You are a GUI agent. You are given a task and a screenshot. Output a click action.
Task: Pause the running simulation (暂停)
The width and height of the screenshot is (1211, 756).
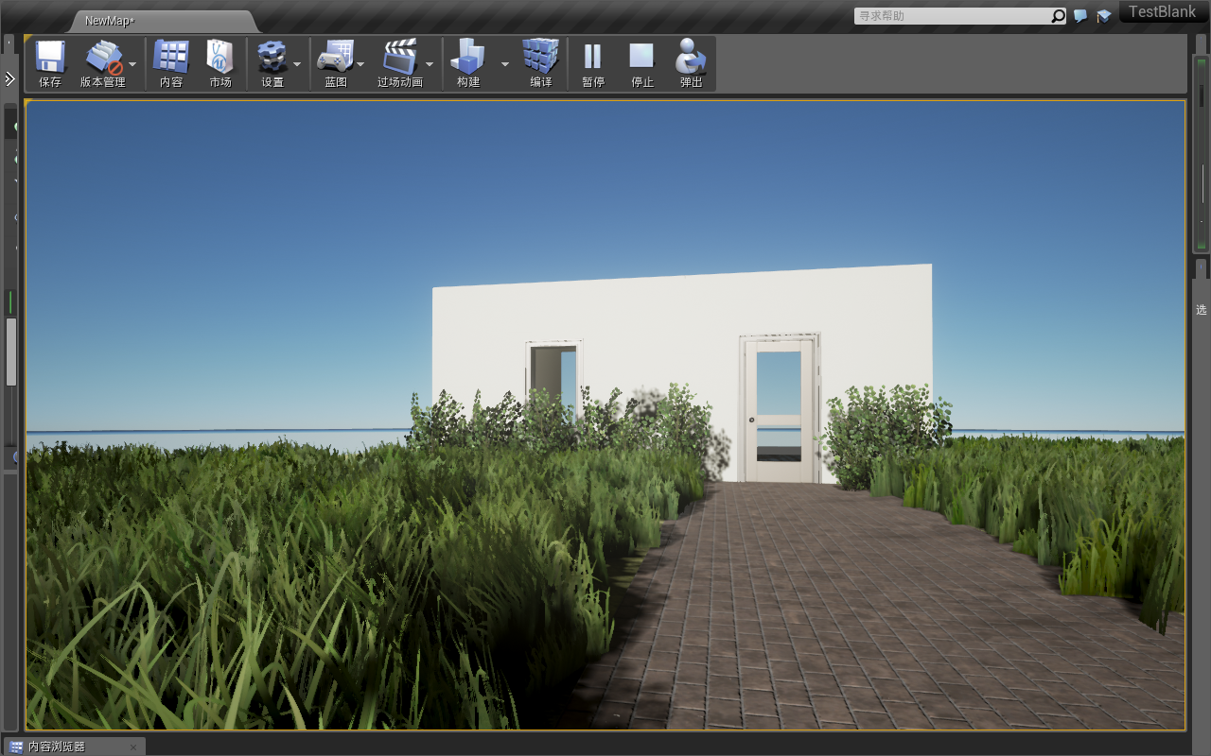tap(593, 59)
